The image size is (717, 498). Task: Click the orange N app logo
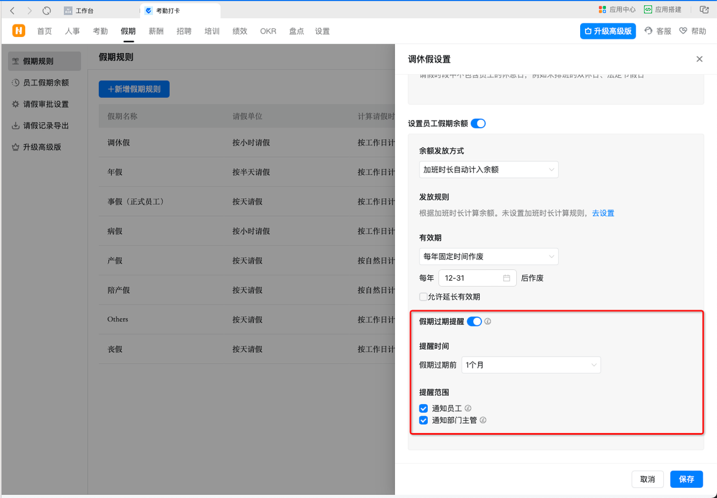pyautogui.click(x=19, y=31)
